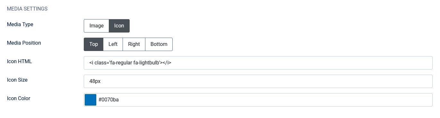
Task: Set media position to Left
Action: 113,44
